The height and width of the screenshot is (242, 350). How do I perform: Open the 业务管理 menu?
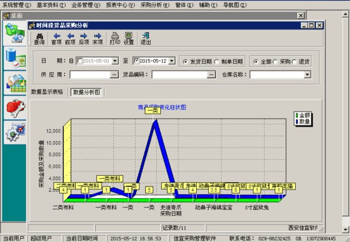point(86,5)
